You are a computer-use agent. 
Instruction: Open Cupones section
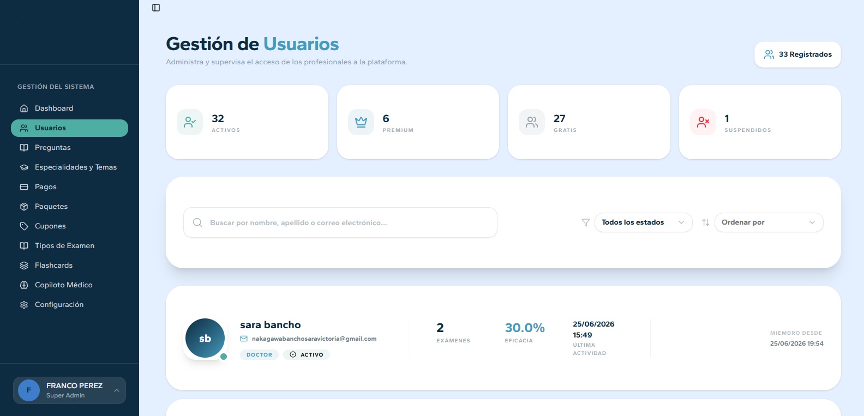pos(69,226)
